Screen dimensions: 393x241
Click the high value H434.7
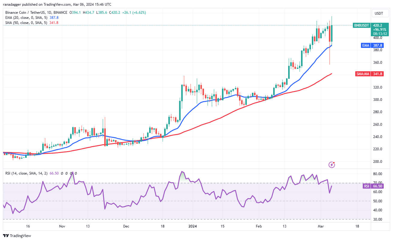(88, 13)
